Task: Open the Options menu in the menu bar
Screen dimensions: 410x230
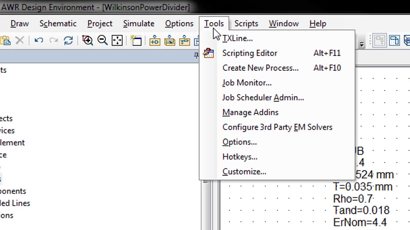Action: [179, 24]
